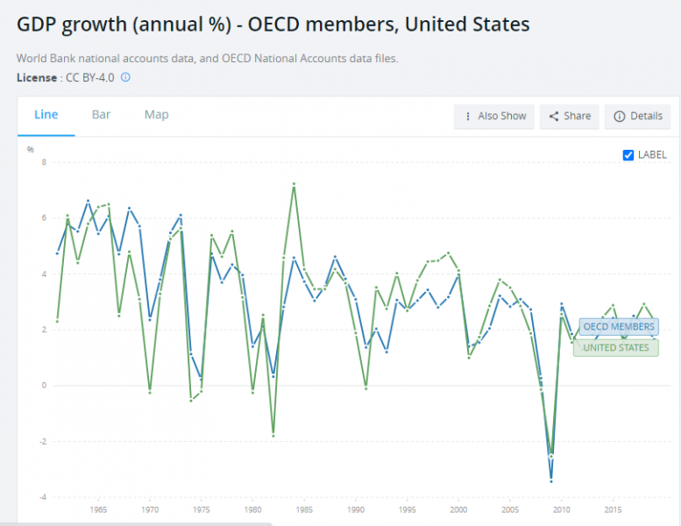Click the green line's 1982 lowest trough
Screen dimensions: 681x526
pyautogui.click(x=273, y=436)
